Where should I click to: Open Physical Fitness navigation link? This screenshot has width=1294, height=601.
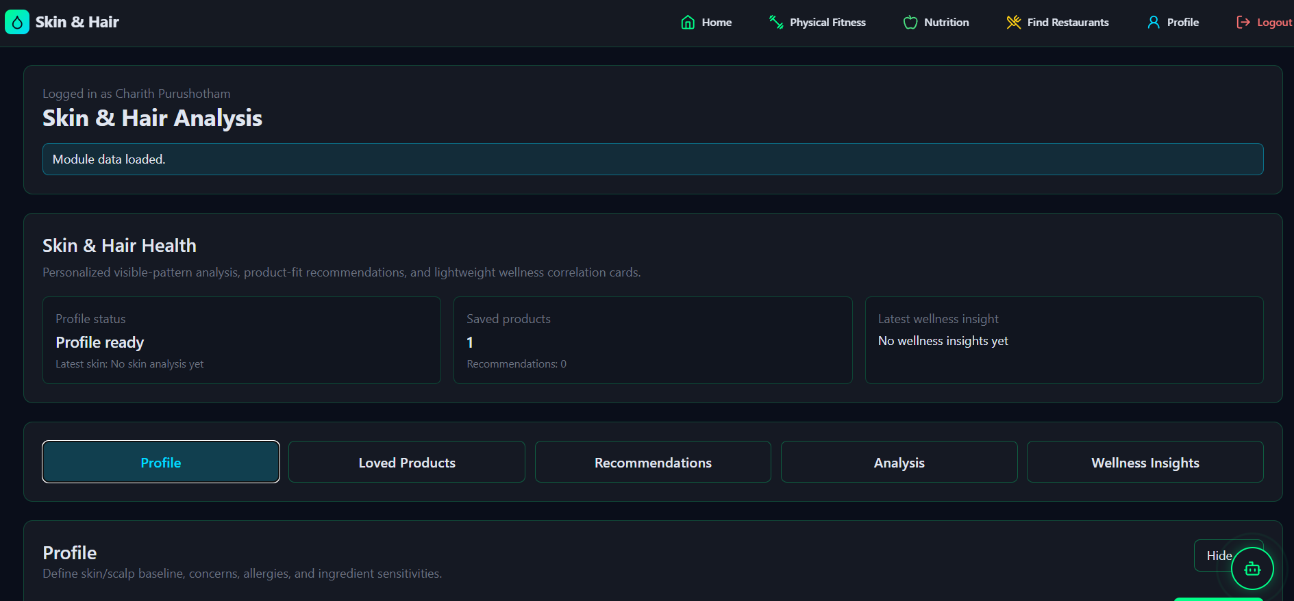pos(817,23)
